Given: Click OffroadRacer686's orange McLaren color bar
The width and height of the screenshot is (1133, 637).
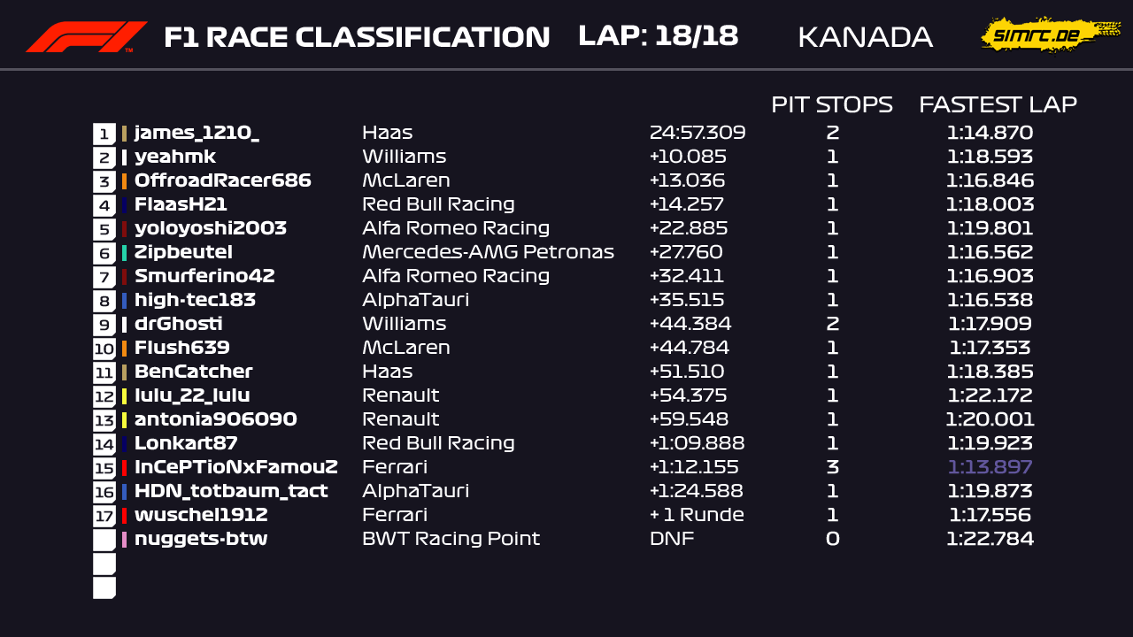Looking at the screenshot, I should click(x=125, y=181).
